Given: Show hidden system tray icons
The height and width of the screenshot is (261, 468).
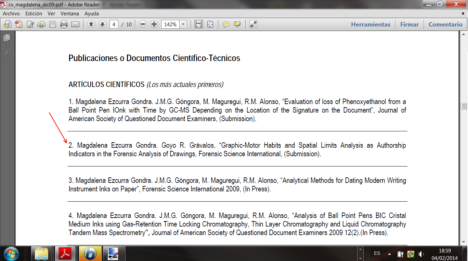Looking at the screenshot, I should (x=389, y=254).
